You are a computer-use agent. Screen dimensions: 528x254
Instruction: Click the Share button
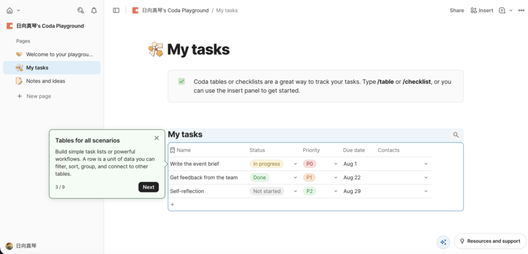tap(457, 10)
